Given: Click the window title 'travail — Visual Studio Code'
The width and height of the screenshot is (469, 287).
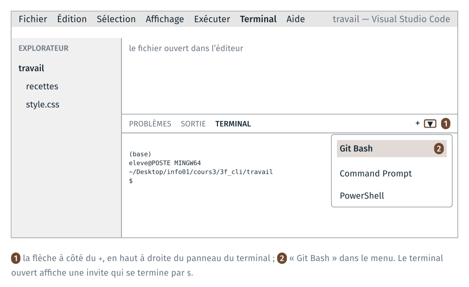Looking at the screenshot, I should tap(391, 19).
